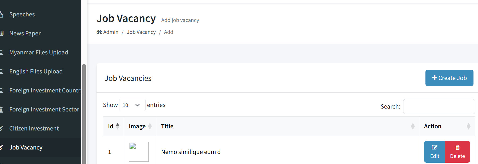478x164 pixels.
Task: Select the Speeches icon in sidebar
Action: click(x=1, y=14)
